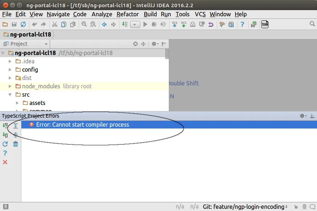Click VCS Commit Changes up-arrow icon
Screen dimensions: 317x211
coord(184,25)
